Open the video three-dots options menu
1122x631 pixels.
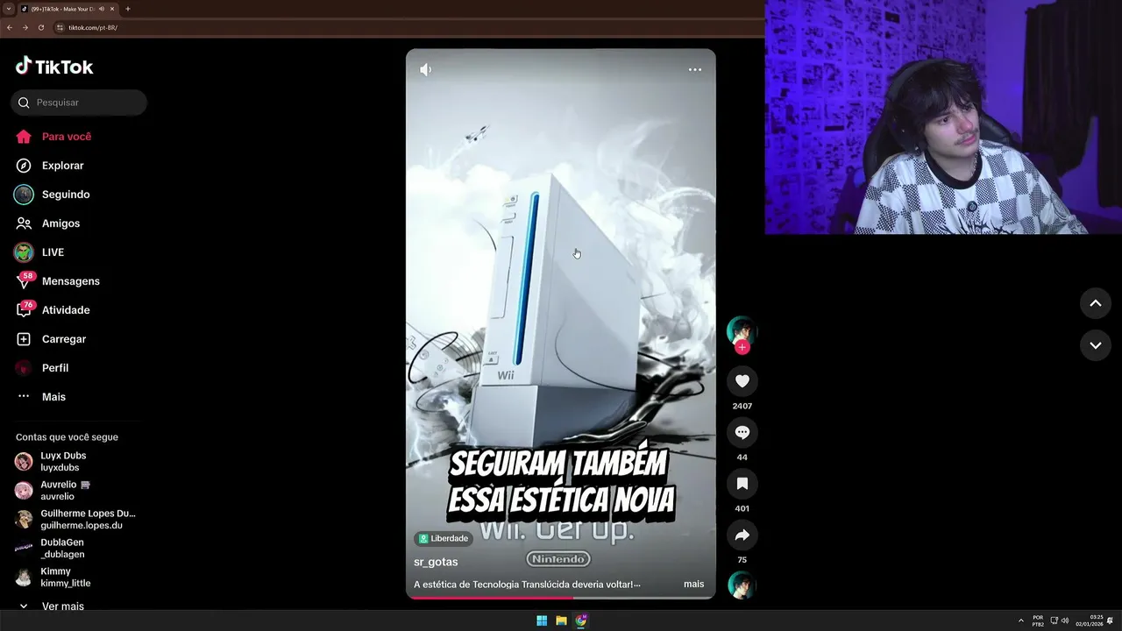coord(695,70)
